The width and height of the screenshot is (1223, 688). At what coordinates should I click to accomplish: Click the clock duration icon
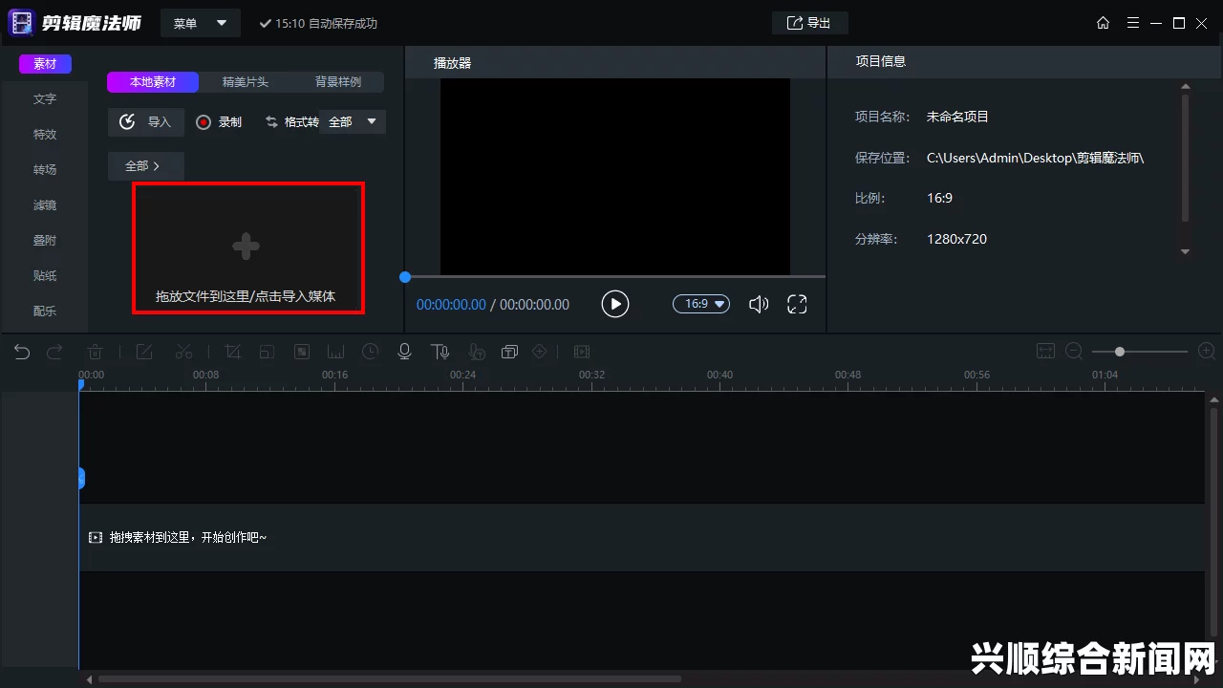coord(370,352)
